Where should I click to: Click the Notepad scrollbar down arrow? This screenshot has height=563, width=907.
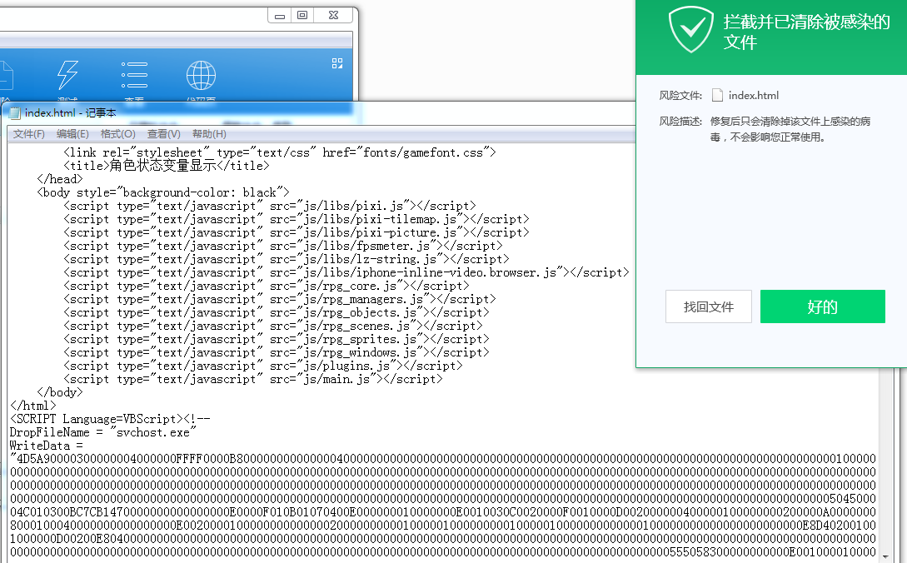click(x=885, y=556)
